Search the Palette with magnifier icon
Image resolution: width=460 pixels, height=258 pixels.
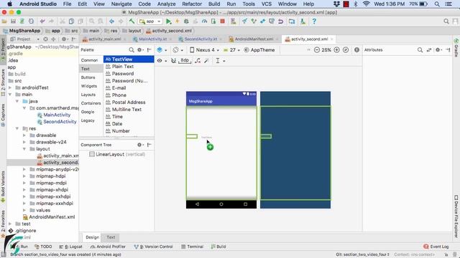[x=132, y=50]
